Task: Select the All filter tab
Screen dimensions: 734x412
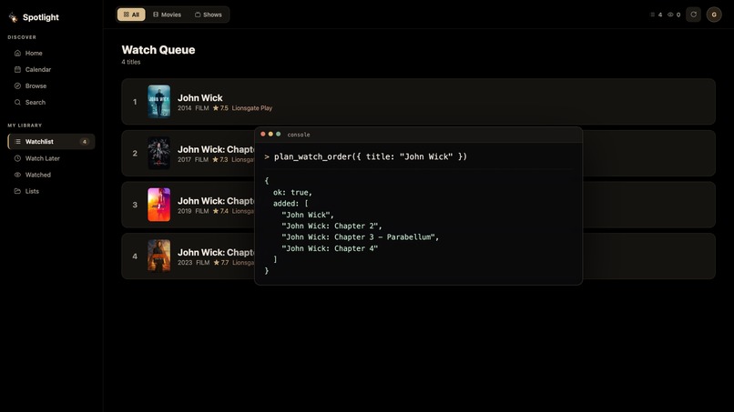Action: (131, 15)
